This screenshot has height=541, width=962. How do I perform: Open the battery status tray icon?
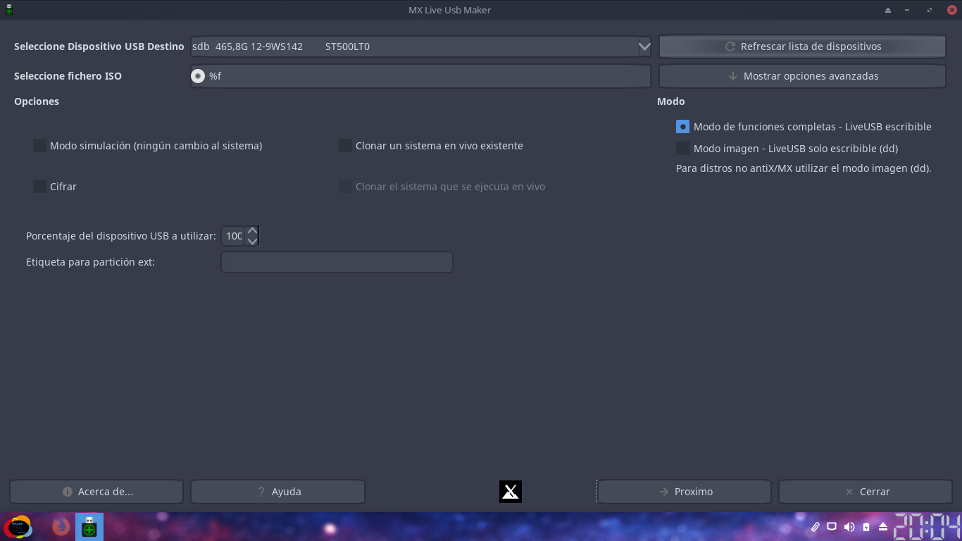[866, 527]
